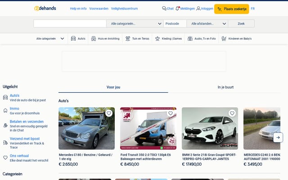
Task: Select the Voor jou tab
Action: click(113, 87)
